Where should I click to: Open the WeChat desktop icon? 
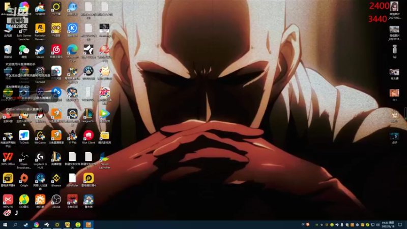(x=24, y=51)
